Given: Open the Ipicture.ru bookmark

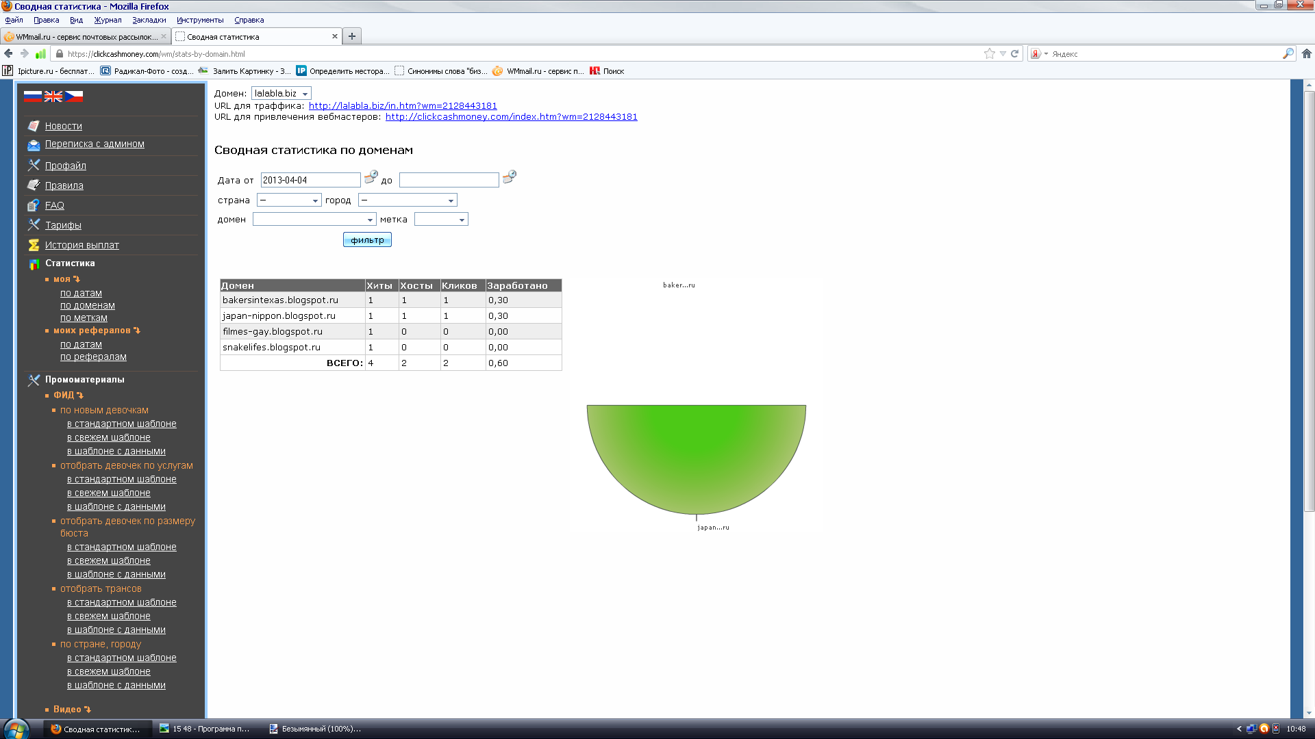Looking at the screenshot, I should pyautogui.click(x=49, y=70).
